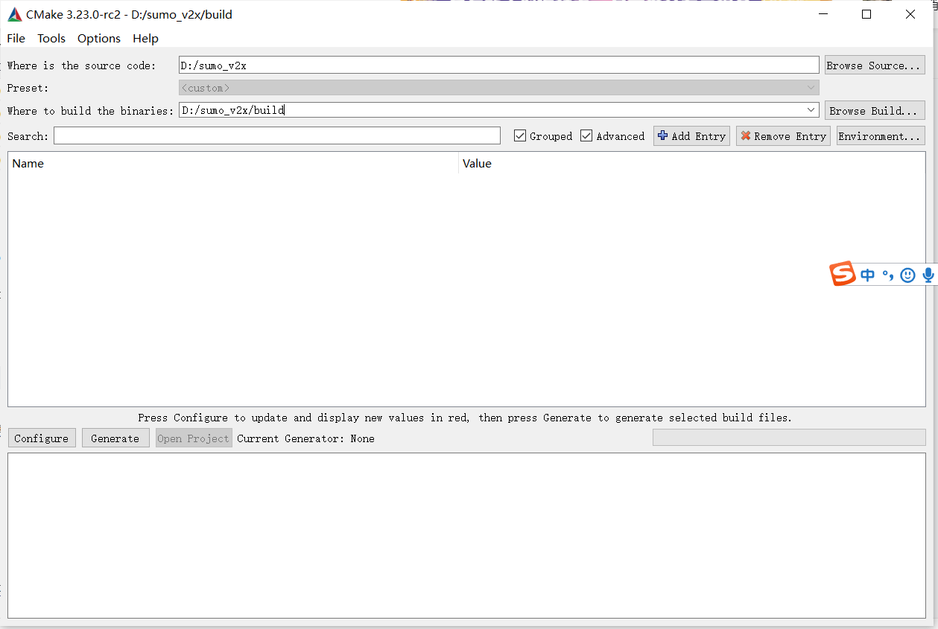Click the Sogou input method S logo
Screen dimensions: 938x629
point(843,274)
